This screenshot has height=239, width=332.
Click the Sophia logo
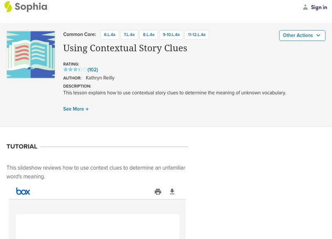point(26,7)
